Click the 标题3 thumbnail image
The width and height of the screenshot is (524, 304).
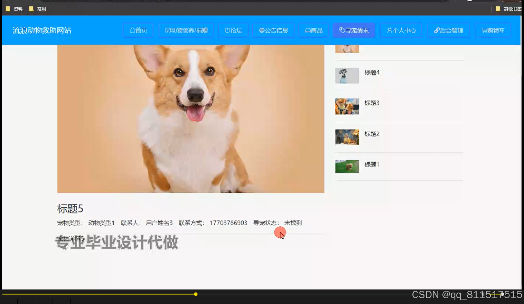coord(347,106)
